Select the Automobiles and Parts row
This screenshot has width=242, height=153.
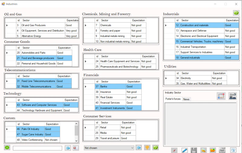[x=39, y=53]
